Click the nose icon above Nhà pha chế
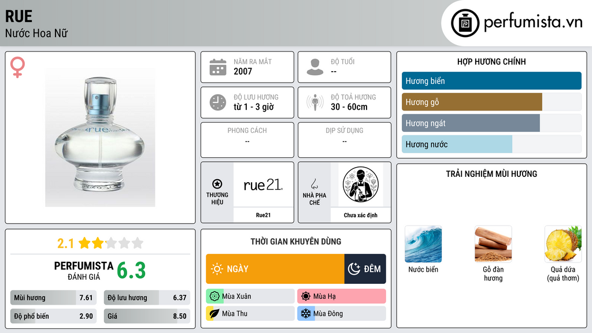Viewport: 592px width, 333px height. 314,184
